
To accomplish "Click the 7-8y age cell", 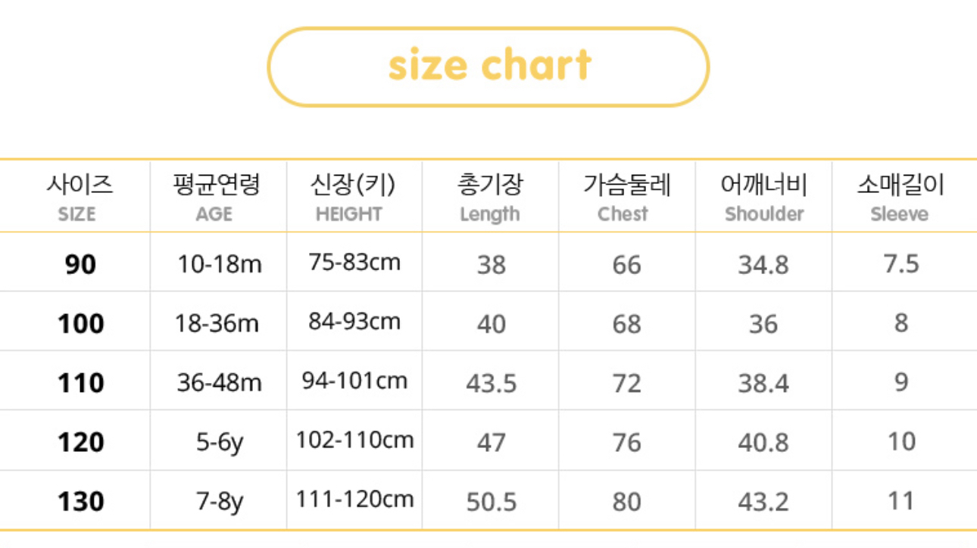I will (x=220, y=503).
